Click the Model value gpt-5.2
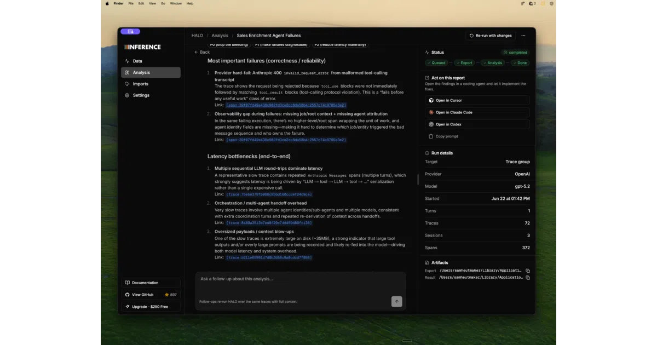The width and height of the screenshot is (657, 345). [x=523, y=186]
